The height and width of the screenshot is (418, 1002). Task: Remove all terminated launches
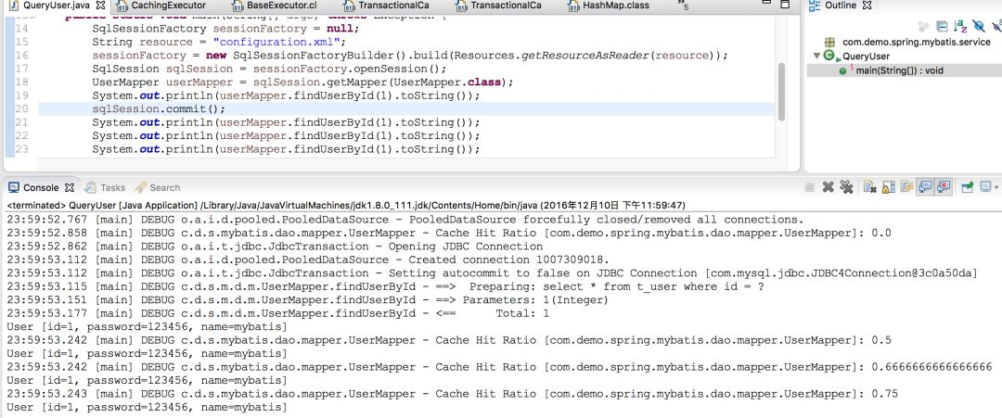847,187
